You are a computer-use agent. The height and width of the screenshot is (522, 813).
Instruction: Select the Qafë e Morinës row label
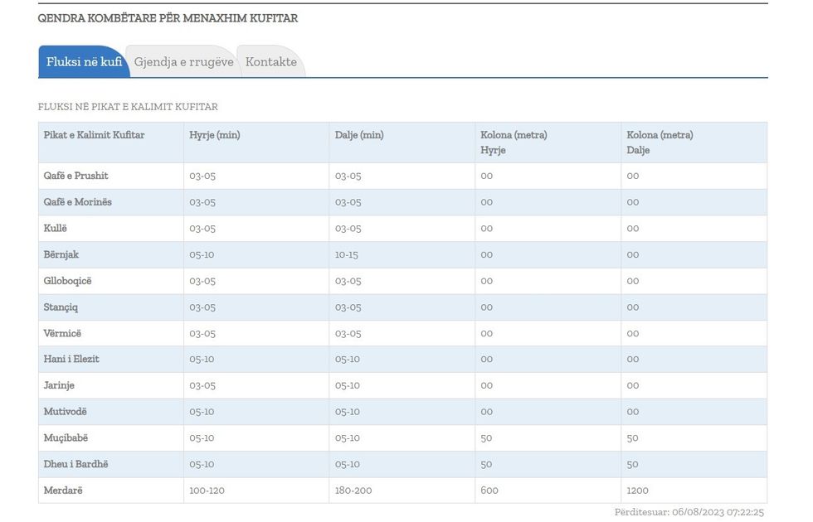[78, 202]
